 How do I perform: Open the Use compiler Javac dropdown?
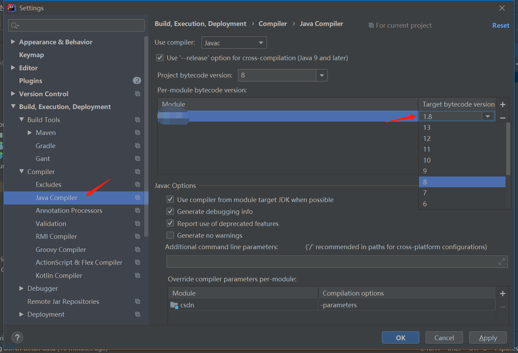pyautogui.click(x=234, y=43)
